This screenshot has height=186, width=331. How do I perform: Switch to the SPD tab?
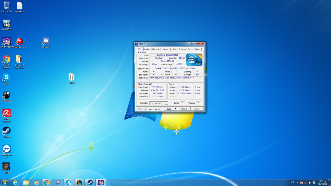(x=174, y=49)
